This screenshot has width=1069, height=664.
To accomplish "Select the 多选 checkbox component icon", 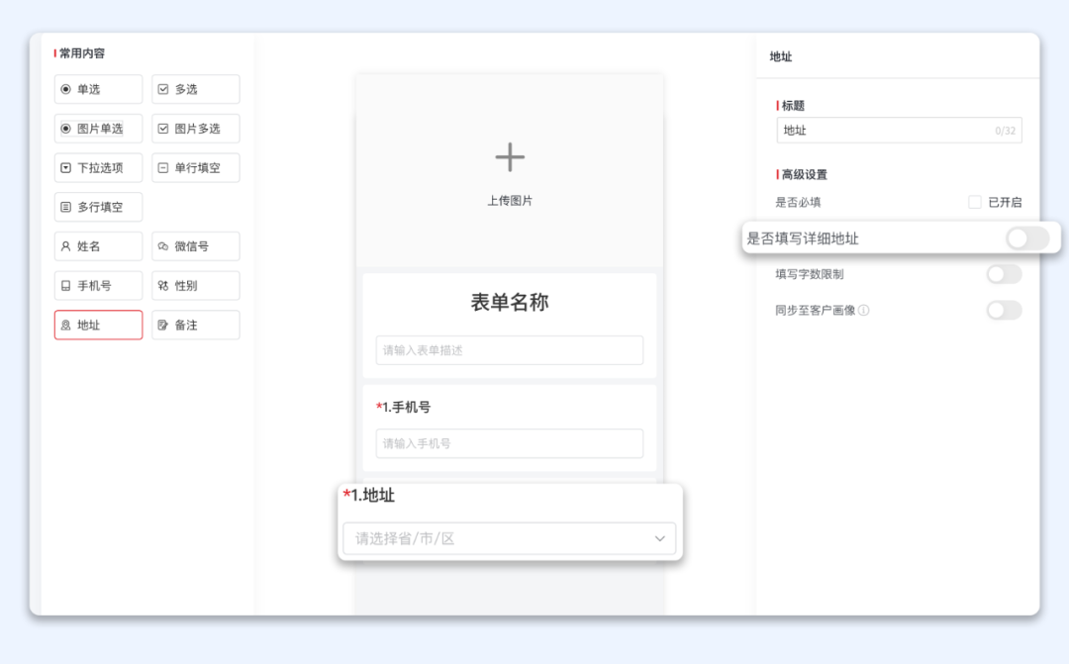I will tap(195, 89).
